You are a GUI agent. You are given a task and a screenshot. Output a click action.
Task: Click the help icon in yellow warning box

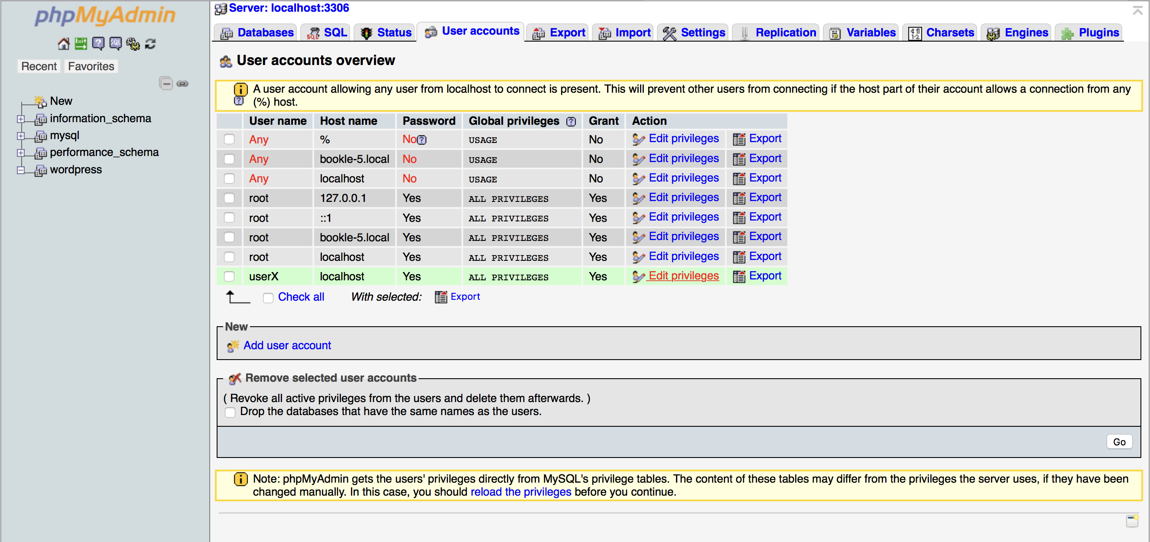pyautogui.click(x=239, y=101)
